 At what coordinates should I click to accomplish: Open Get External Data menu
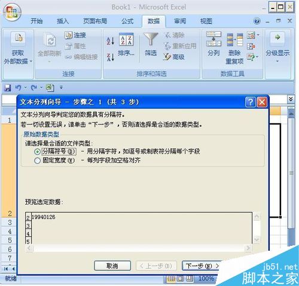coord(17,48)
